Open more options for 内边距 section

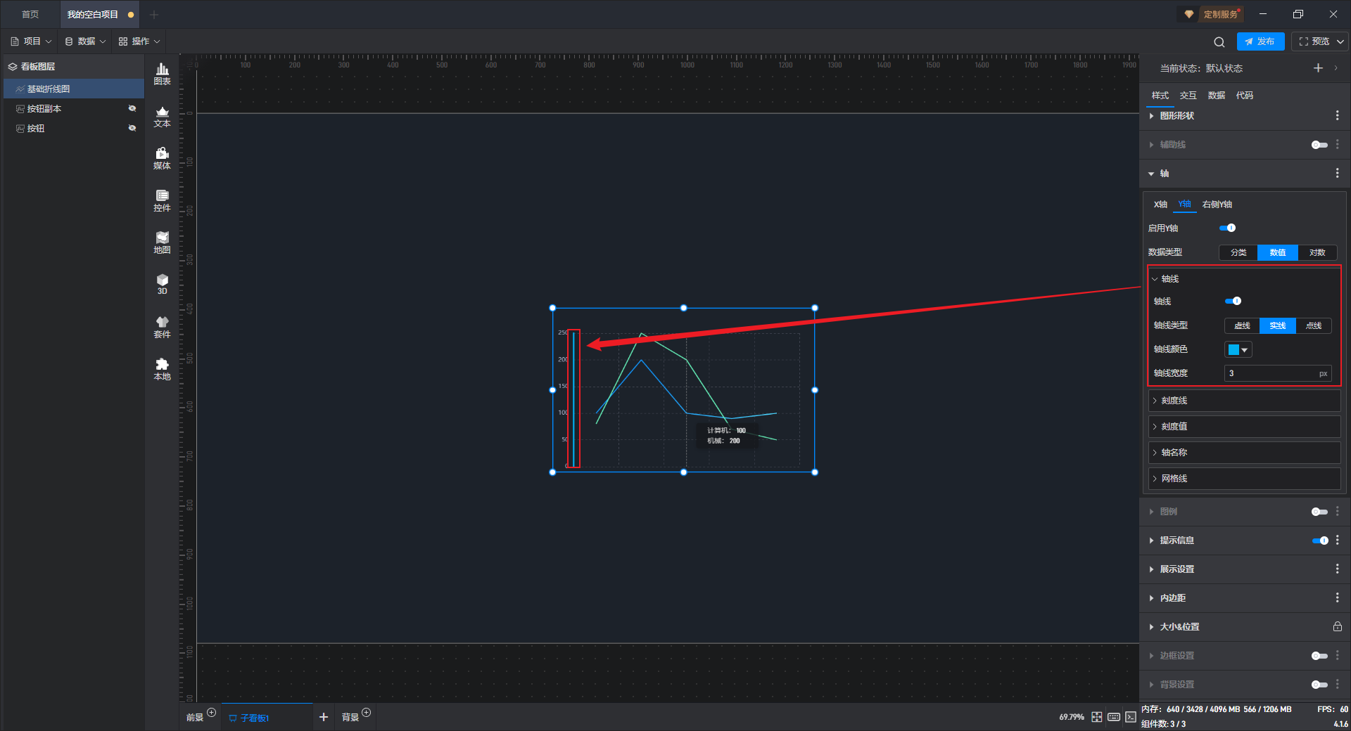coord(1337,598)
